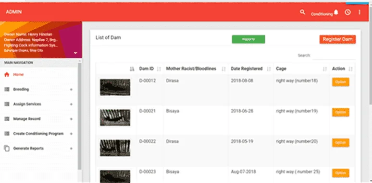Click the Assign Services grid icon
Viewport: 372px width, 183px height.
[7, 104]
